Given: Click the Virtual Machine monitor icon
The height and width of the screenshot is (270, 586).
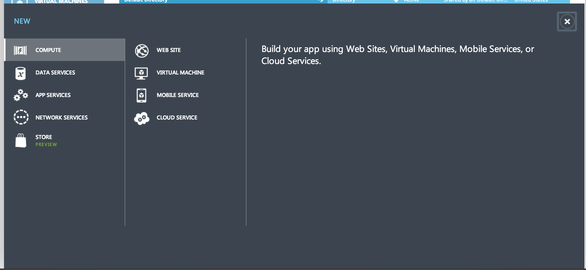Looking at the screenshot, I should (x=141, y=73).
